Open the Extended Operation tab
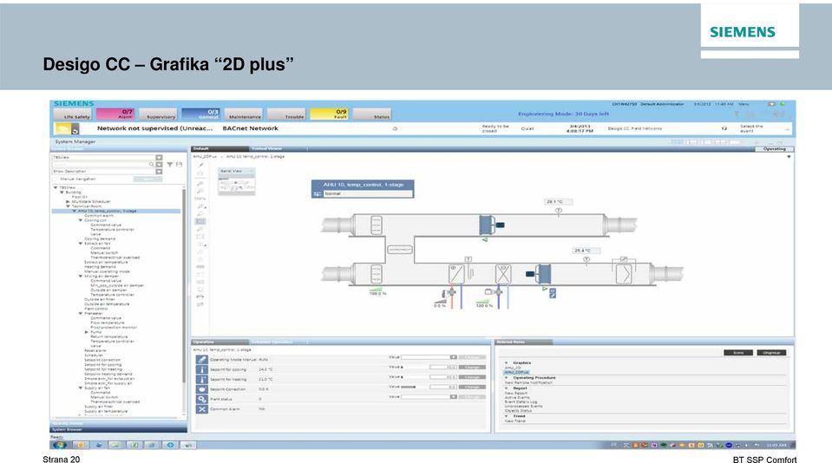Screen dimensions: 832x463 (277, 342)
